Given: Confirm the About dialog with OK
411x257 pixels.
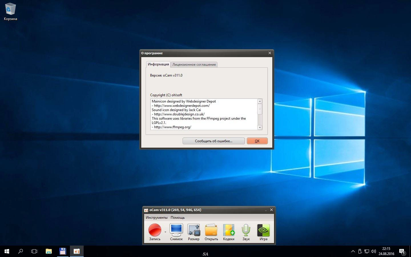Looking at the screenshot, I should pyautogui.click(x=257, y=141).
